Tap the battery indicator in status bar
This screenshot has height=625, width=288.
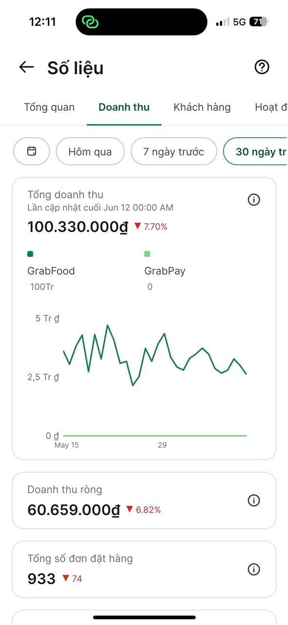(x=258, y=22)
